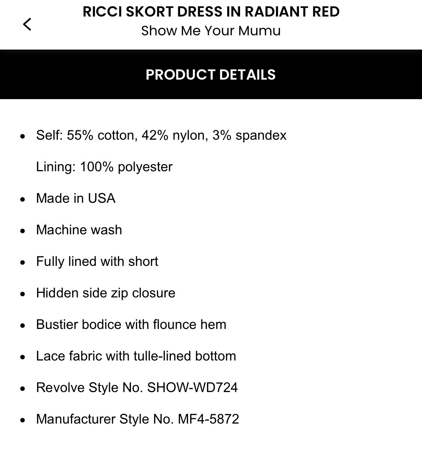Tap the bullet before Revolve Style No.

click(x=23, y=389)
